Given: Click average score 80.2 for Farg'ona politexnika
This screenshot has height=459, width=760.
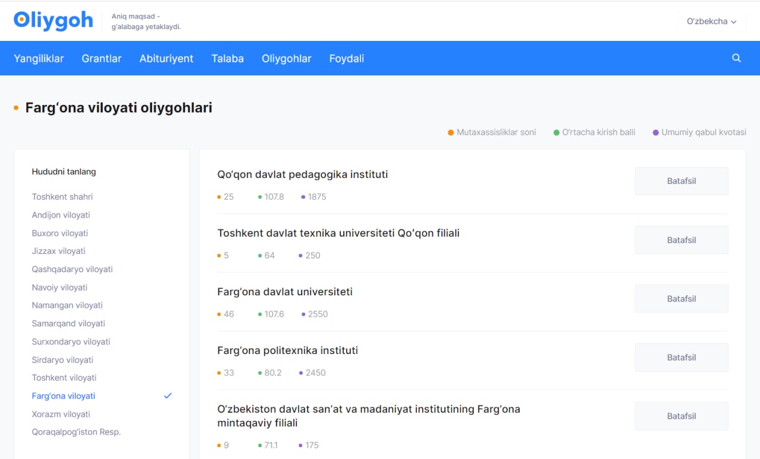Looking at the screenshot, I should (273, 373).
